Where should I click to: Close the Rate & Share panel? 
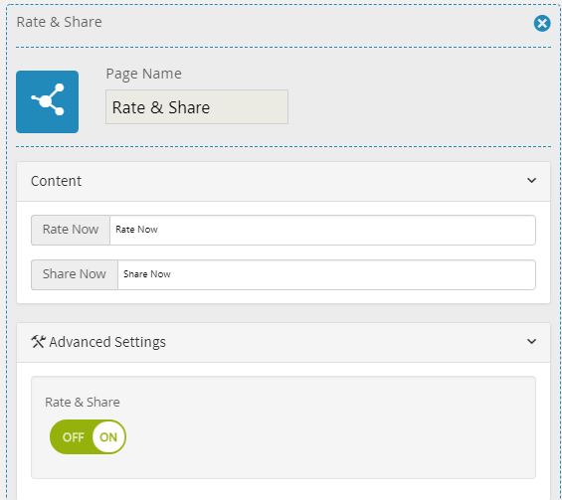coord(541,24)
